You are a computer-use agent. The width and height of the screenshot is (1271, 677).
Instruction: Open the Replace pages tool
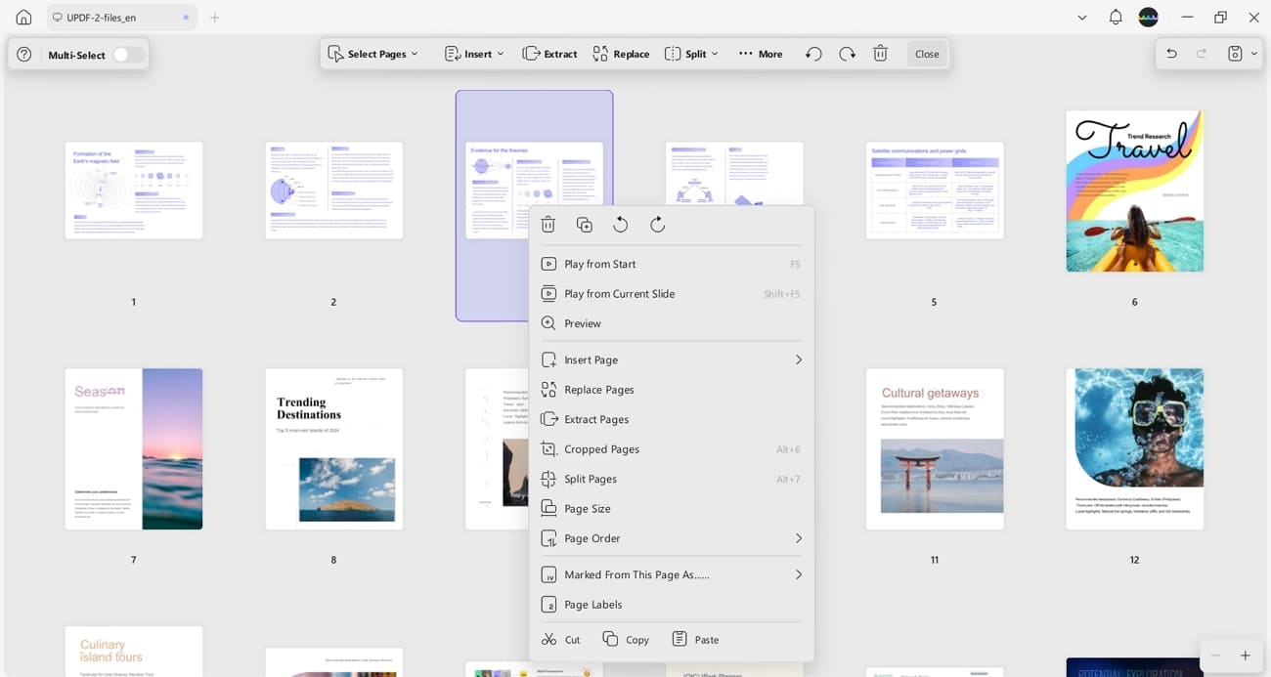pyautogui.click(x=597, y=389)
